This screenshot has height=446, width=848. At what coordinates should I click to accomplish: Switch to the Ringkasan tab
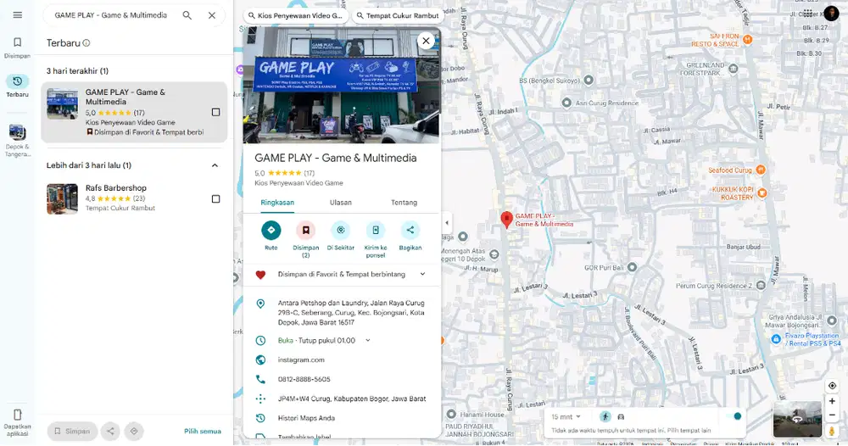coord(277,203)
